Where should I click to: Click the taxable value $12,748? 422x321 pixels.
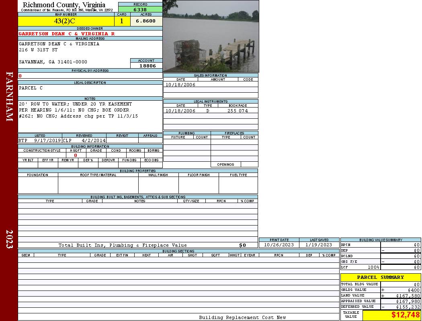(406, 315)
